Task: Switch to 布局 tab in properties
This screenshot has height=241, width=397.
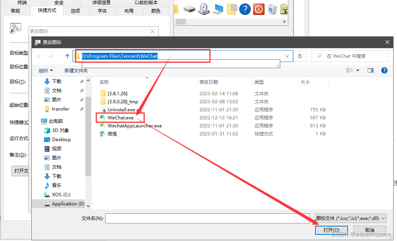Action: click(x=129, y=11)
